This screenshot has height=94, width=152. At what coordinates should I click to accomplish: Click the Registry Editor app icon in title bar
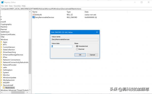[2, 2]
